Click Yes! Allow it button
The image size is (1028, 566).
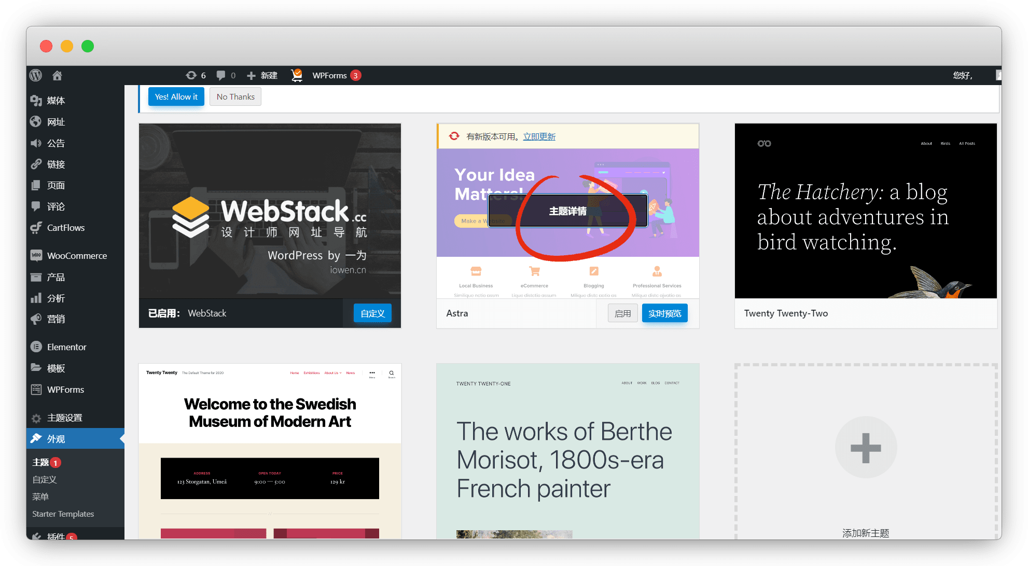pos(176,97)
